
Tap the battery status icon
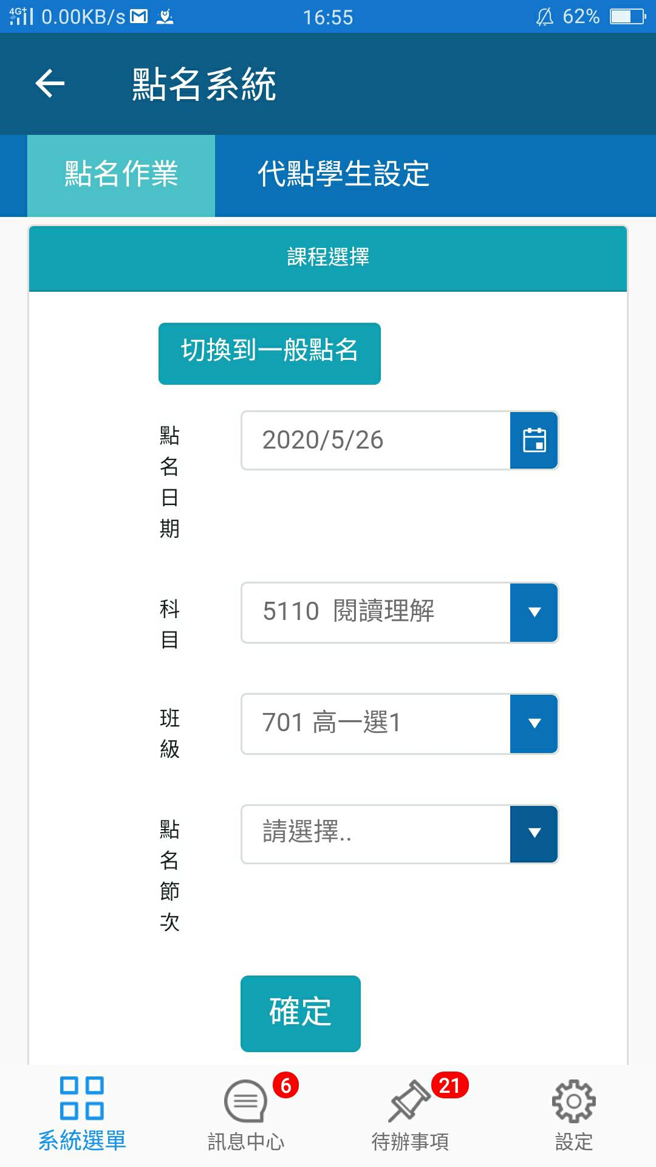(x=627, y=16)
